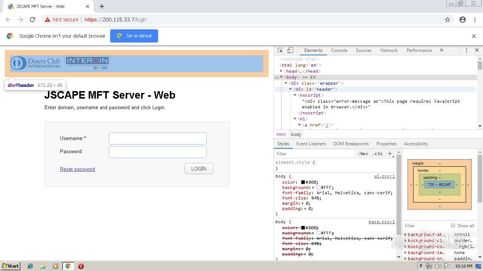Switch to the Elements tab
The height and width of the screenshot is (271, 483).
313,50
